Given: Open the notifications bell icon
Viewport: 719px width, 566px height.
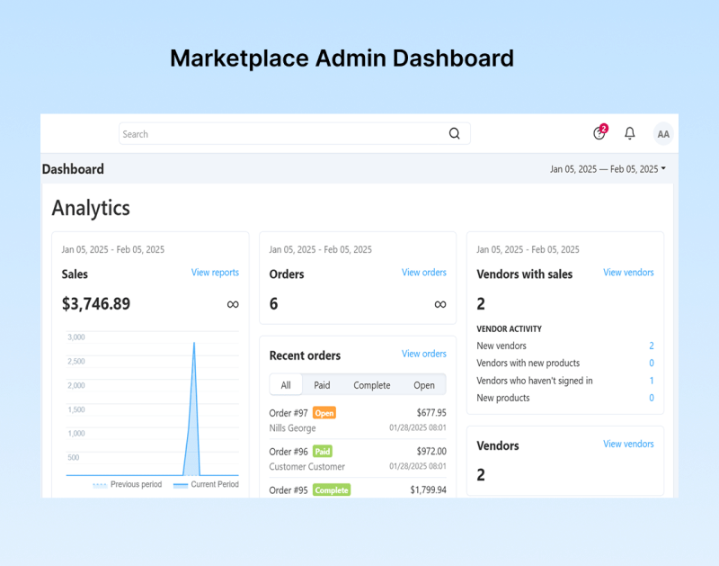Looking at the screenshot, I should coord(630,133).
